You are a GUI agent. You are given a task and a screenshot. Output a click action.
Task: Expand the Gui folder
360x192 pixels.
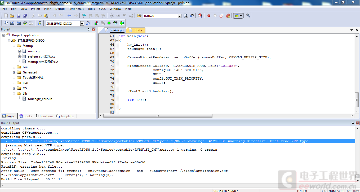click(x=14, y=67)
